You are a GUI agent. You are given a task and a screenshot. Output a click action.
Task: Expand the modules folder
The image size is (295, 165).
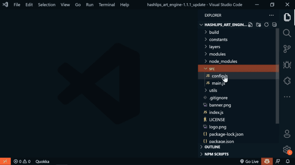(x=238, y=54)
